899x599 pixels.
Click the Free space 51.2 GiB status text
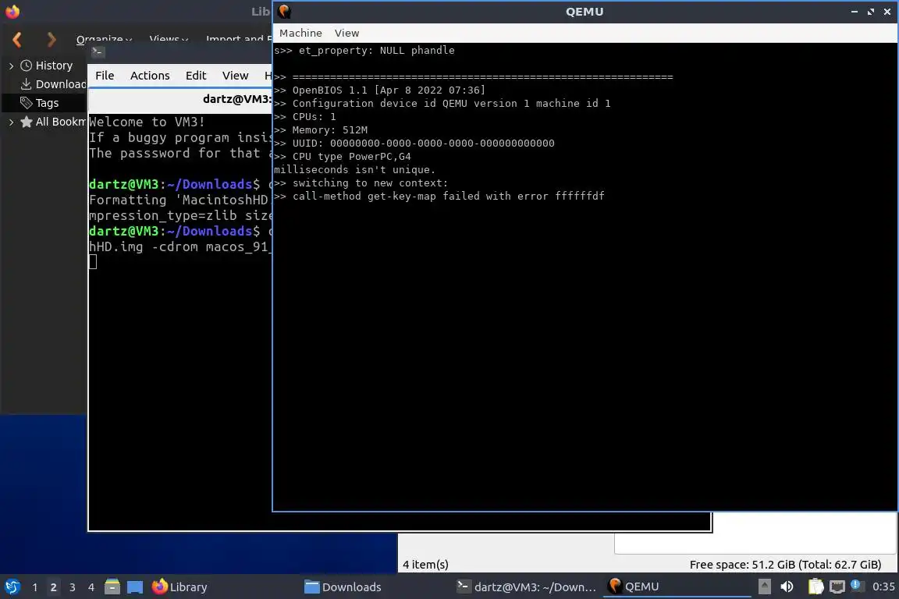[x=785, y=565]
